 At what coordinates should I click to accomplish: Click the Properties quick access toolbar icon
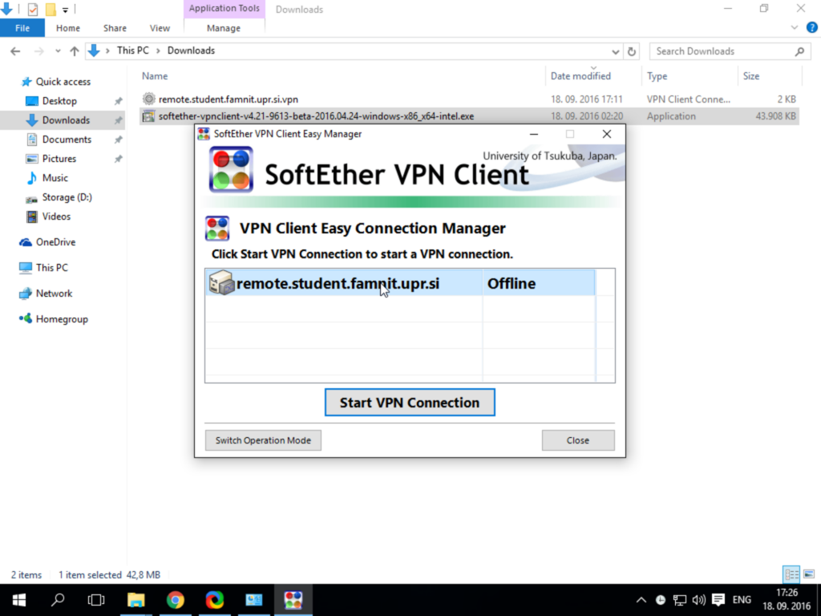[32, 9]
